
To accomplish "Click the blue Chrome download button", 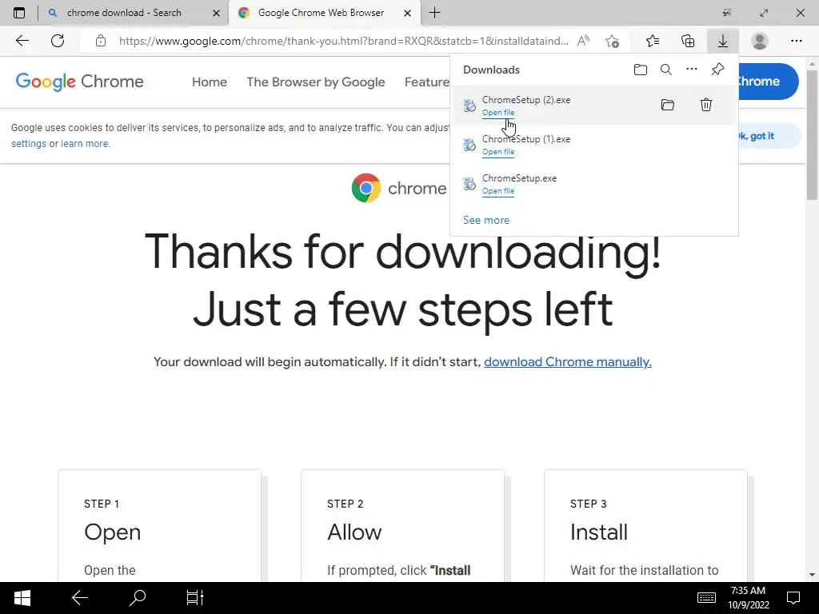I will click(767, 82).
